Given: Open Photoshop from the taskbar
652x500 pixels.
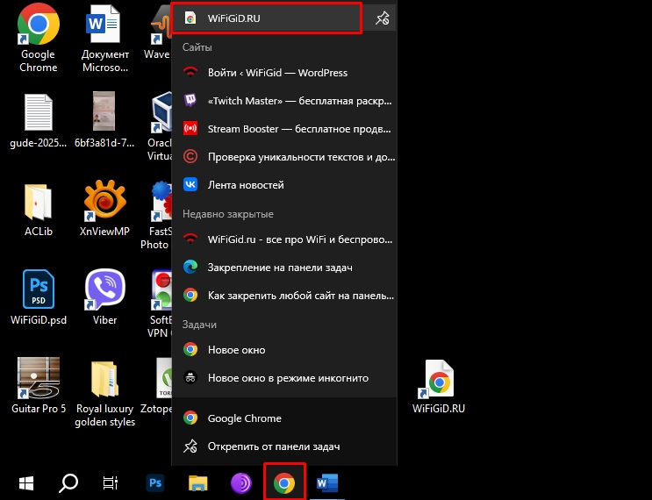Looking at the screenshot, I should click(155, 483).
